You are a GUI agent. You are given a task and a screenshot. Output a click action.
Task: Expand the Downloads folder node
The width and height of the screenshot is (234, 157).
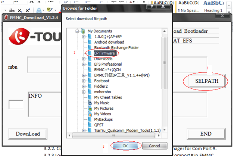click(84, 59)
